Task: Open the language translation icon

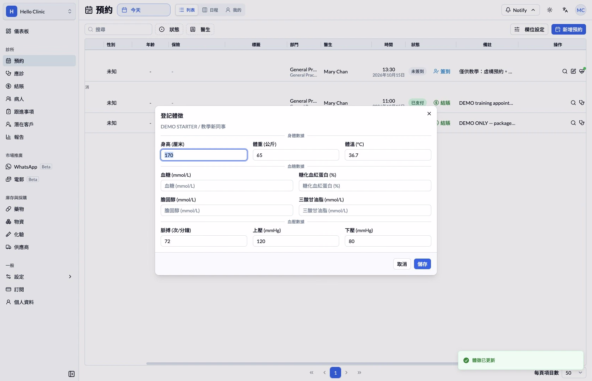Action: click(565, 10)
